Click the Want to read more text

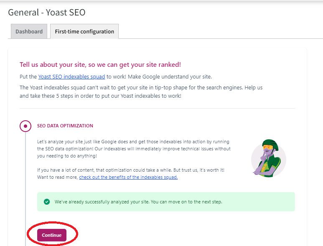tap(57, 177)
